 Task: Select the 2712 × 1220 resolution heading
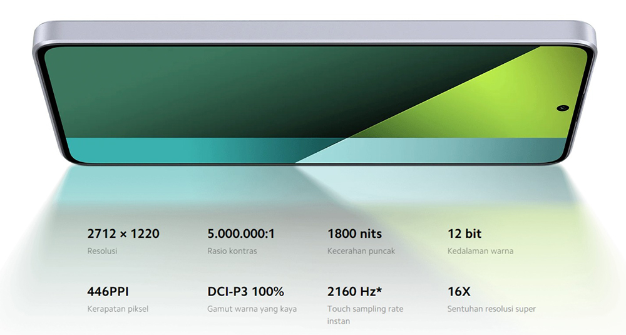coord(123,234)
